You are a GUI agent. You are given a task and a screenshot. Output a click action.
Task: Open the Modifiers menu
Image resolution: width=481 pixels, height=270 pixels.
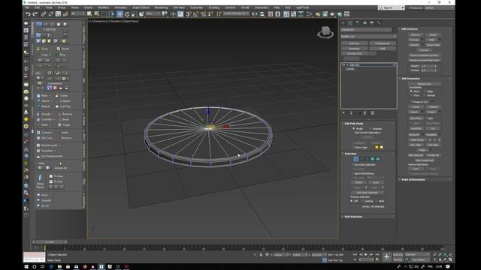click(104, 7)
